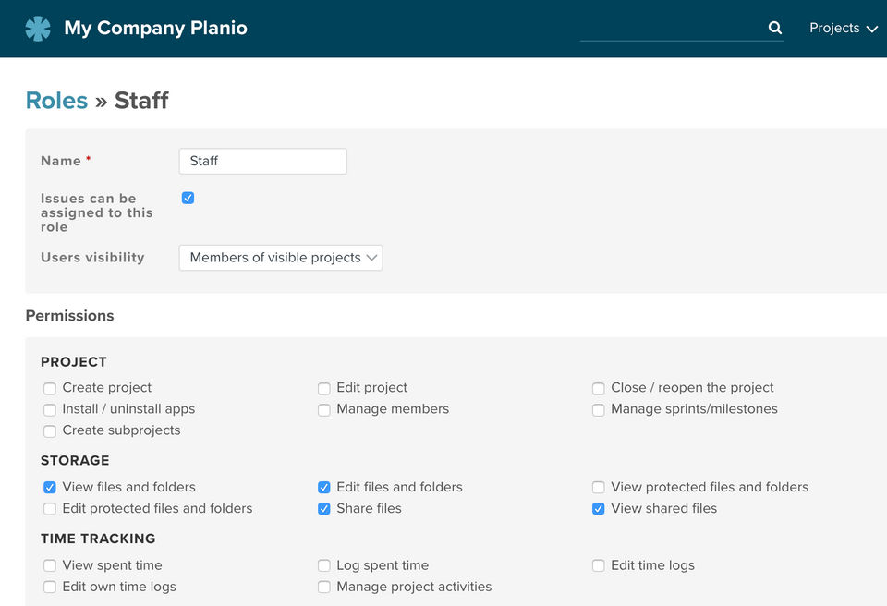Click the Planio snowflake logo icon
887x606 pixels.
click(x=38, y=29)
